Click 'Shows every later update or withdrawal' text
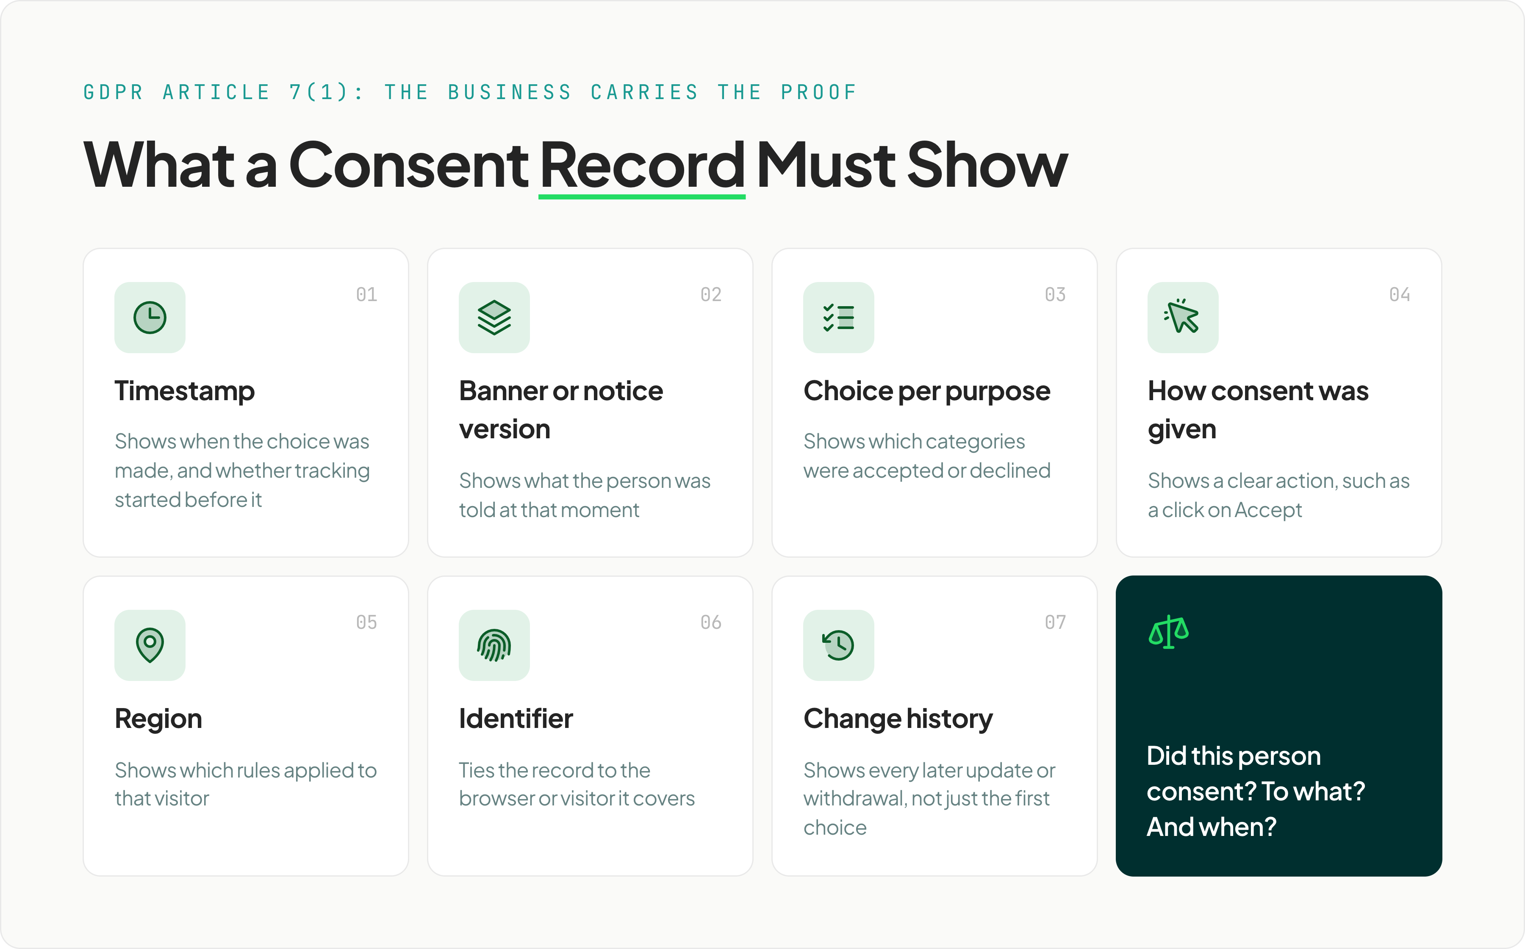 (x=929, y=799)
